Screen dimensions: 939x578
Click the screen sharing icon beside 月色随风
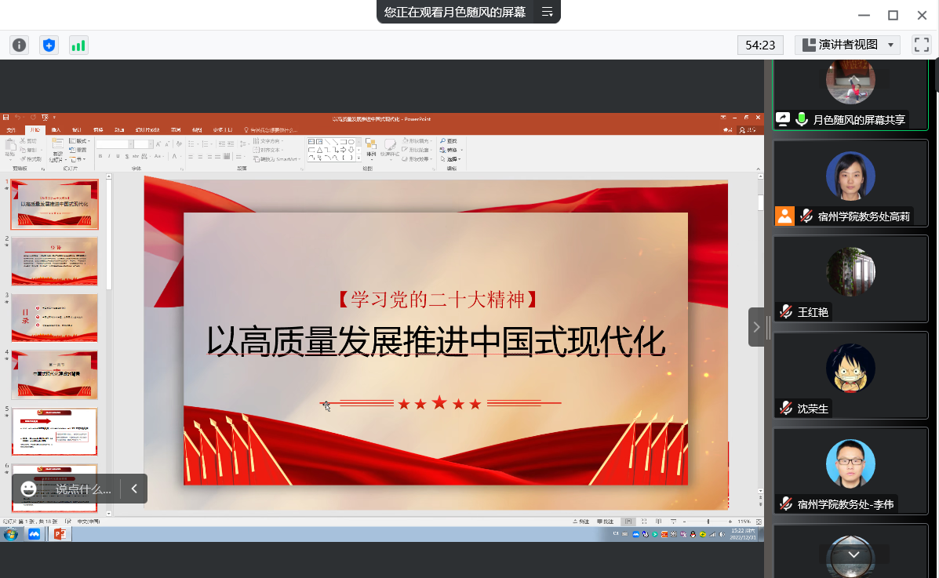783,119
